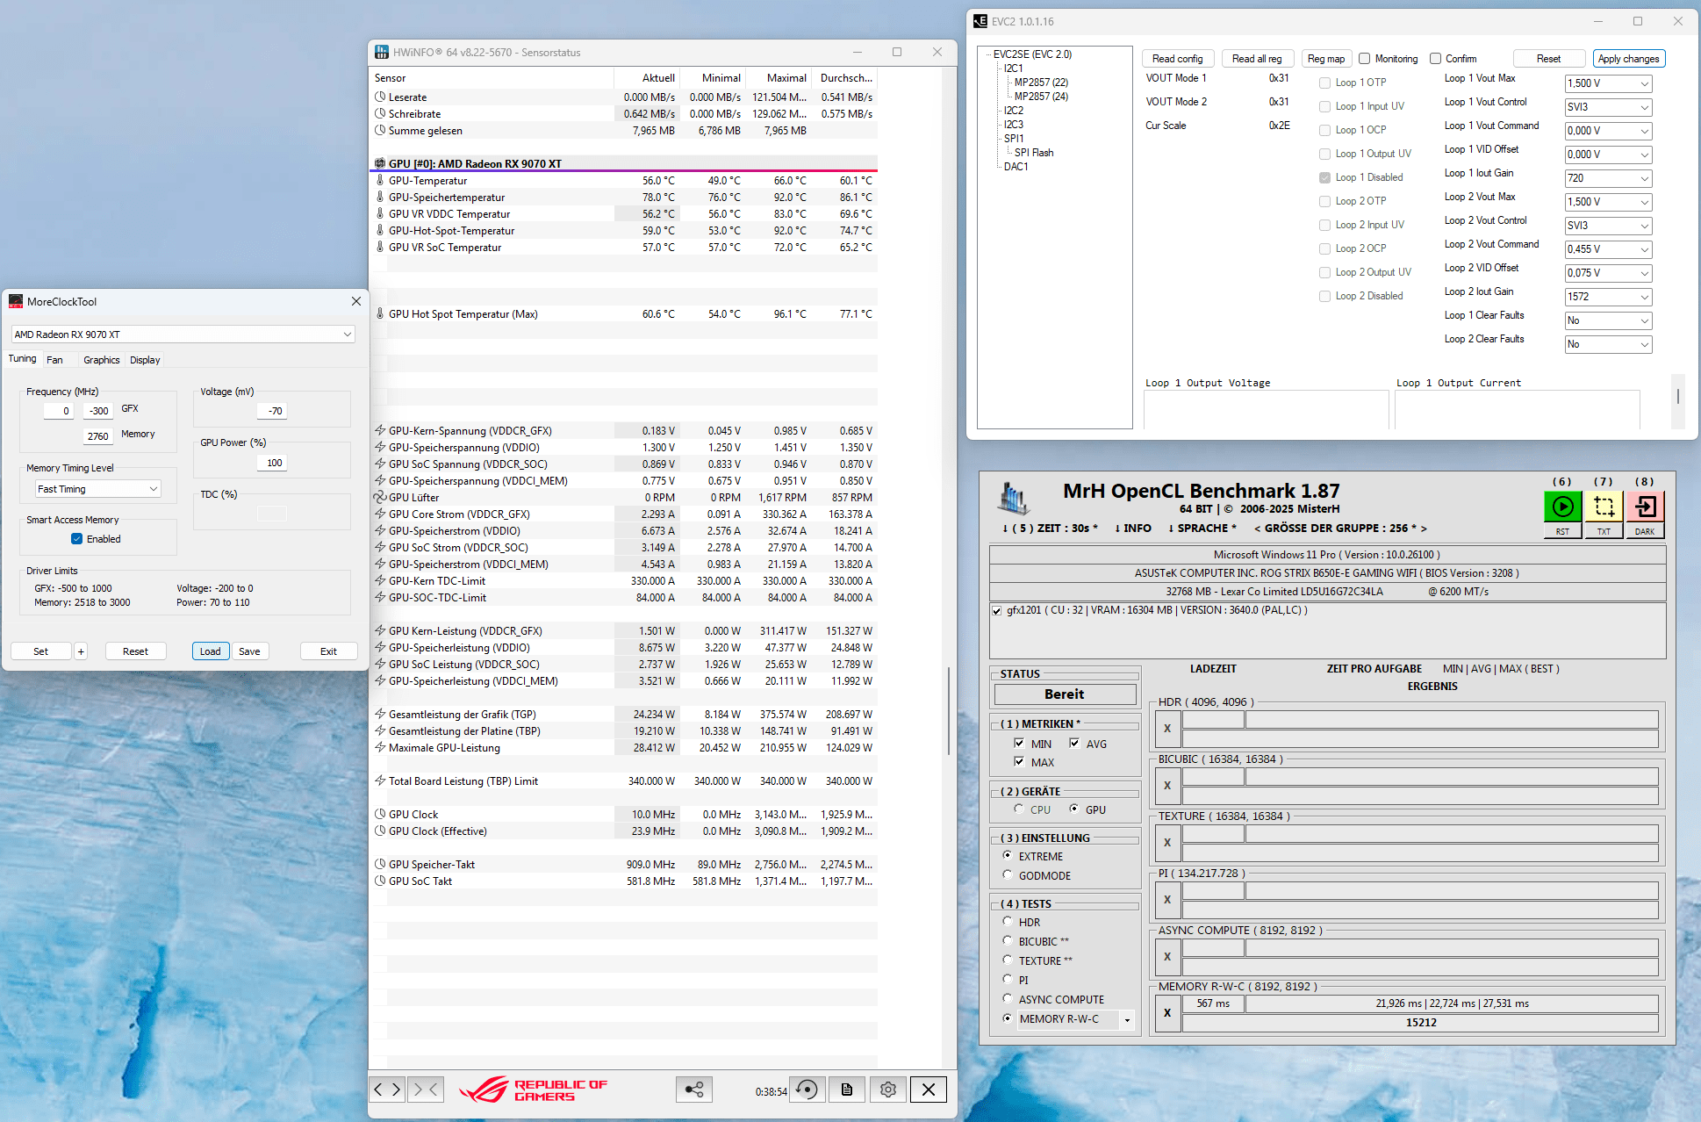Open the Tuning tab
Image resolution: width=1701 pixels, height=1122 pixels.
[x=23, y=358]
